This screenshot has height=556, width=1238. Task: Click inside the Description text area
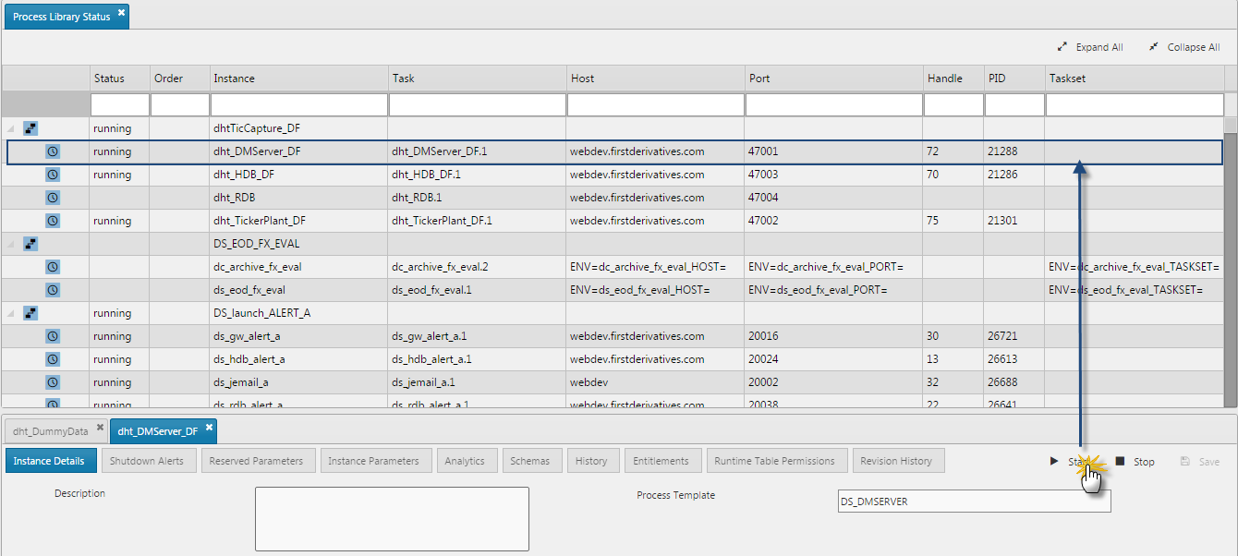(x=392, y=519)
